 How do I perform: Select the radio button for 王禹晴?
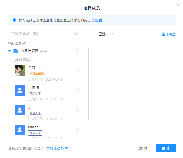[78, 90]
